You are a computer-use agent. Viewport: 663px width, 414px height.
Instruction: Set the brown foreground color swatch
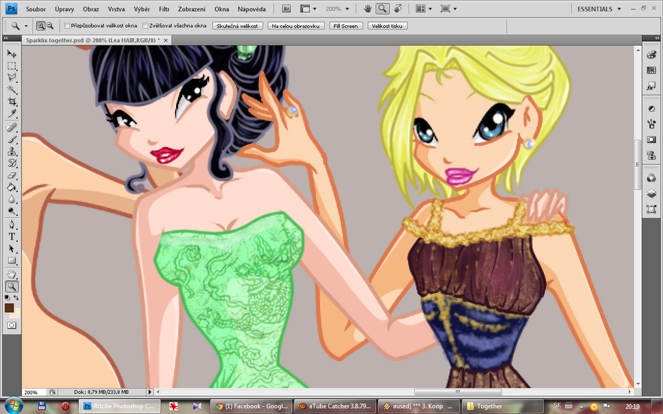tap(9, 307)
